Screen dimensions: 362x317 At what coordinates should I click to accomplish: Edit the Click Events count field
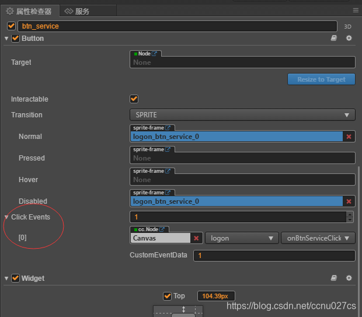pos(238,217)
